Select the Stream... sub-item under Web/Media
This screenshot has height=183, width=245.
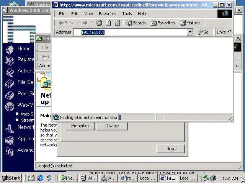27,120
